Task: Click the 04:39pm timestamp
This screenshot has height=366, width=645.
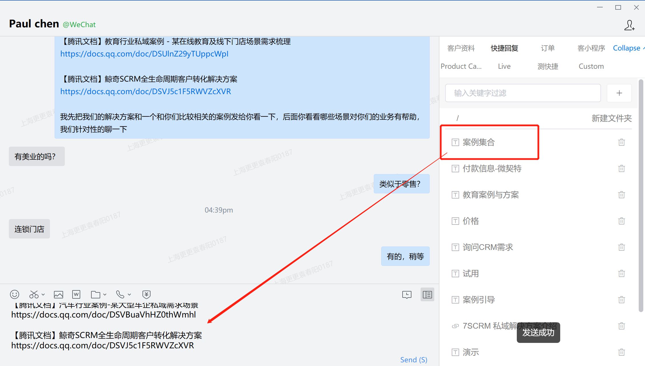Action: pos(219,210)
